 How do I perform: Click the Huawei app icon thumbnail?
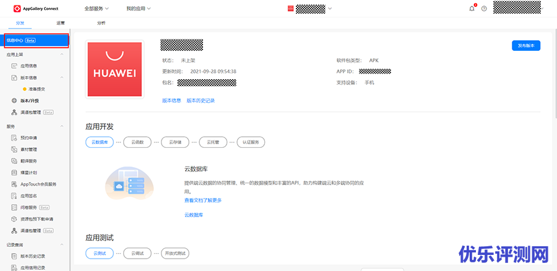coord(114,69)
